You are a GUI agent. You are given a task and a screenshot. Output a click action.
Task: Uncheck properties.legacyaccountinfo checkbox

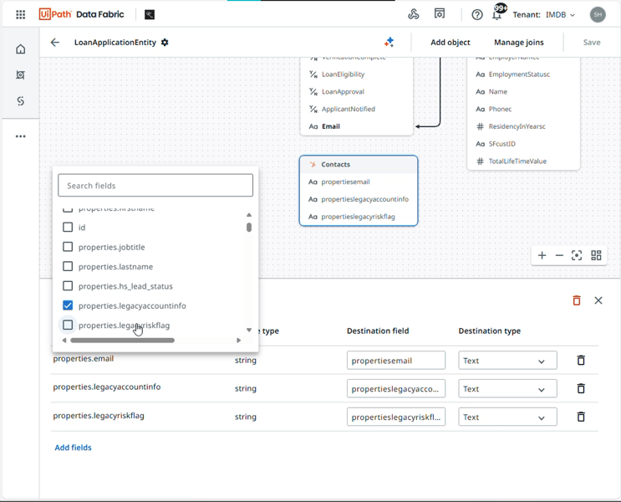click(68, 305)
